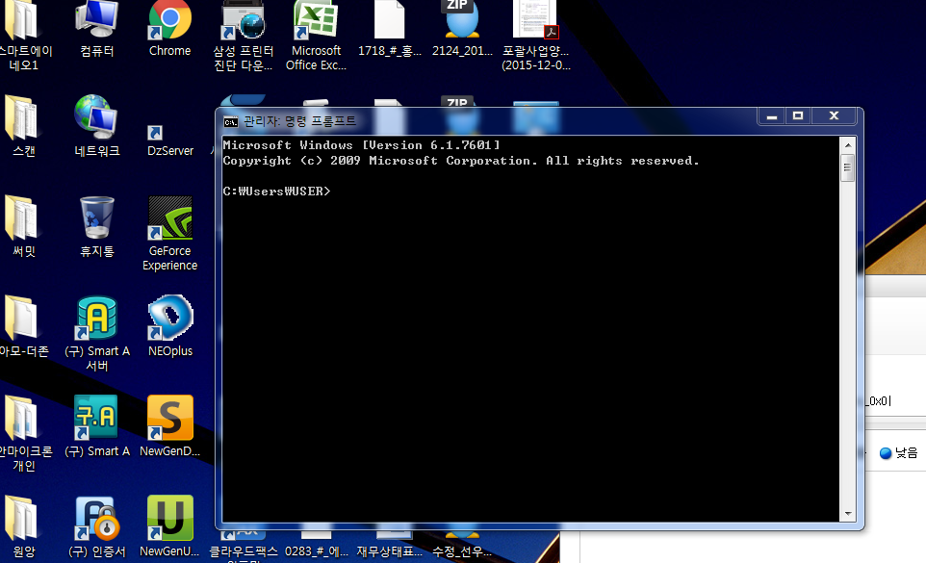The image size is (926, 563).
Task: Launch the NEOplus shortcut
Action: tap(170, 325)
